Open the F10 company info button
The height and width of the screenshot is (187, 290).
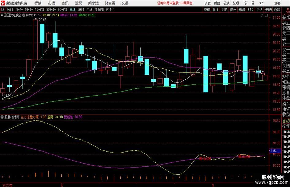coord(250,10)
